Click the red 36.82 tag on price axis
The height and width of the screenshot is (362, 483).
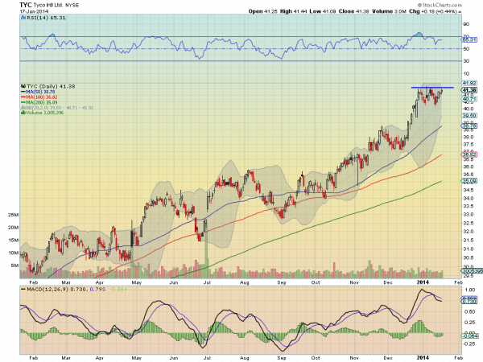tap(469, 154)
